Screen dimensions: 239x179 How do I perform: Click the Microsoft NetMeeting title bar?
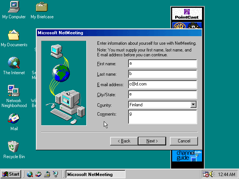119,33
